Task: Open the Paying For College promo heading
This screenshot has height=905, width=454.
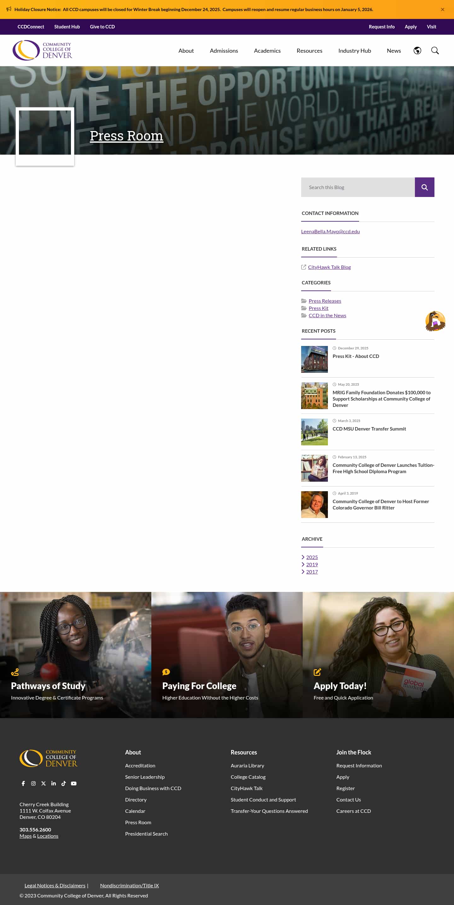Action: coord(199,686)
